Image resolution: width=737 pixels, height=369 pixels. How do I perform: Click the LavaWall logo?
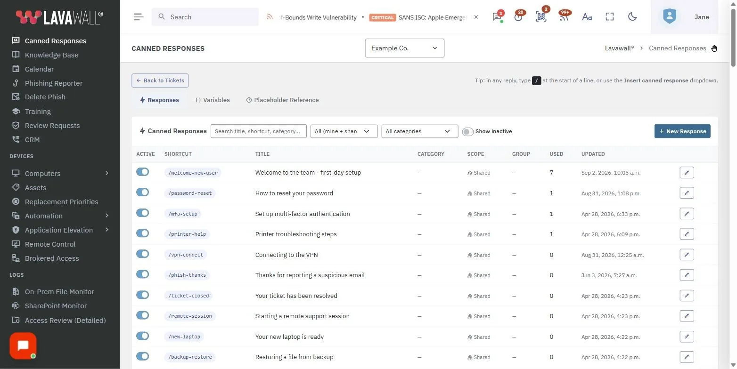pyautogui.click(x=59, y=17)
